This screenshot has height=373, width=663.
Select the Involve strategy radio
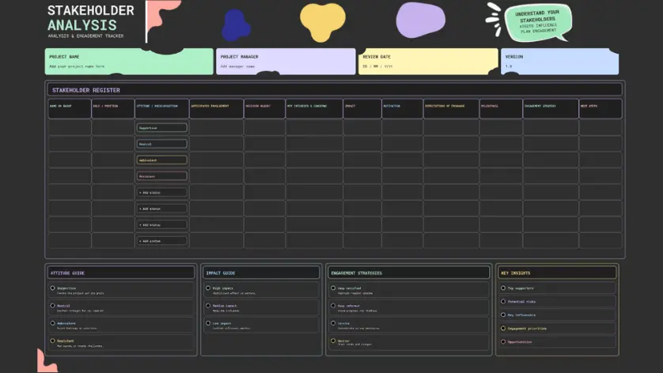[333, 323]
